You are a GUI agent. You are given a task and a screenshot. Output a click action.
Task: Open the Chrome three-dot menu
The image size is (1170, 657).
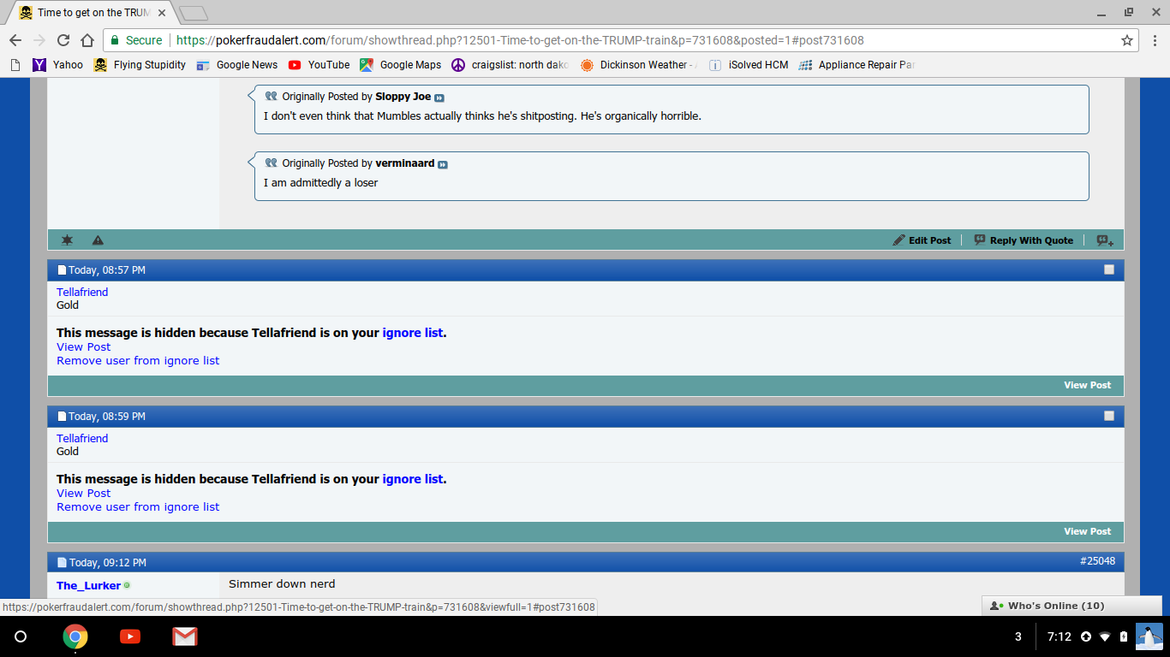click(x=1154, y=40)
